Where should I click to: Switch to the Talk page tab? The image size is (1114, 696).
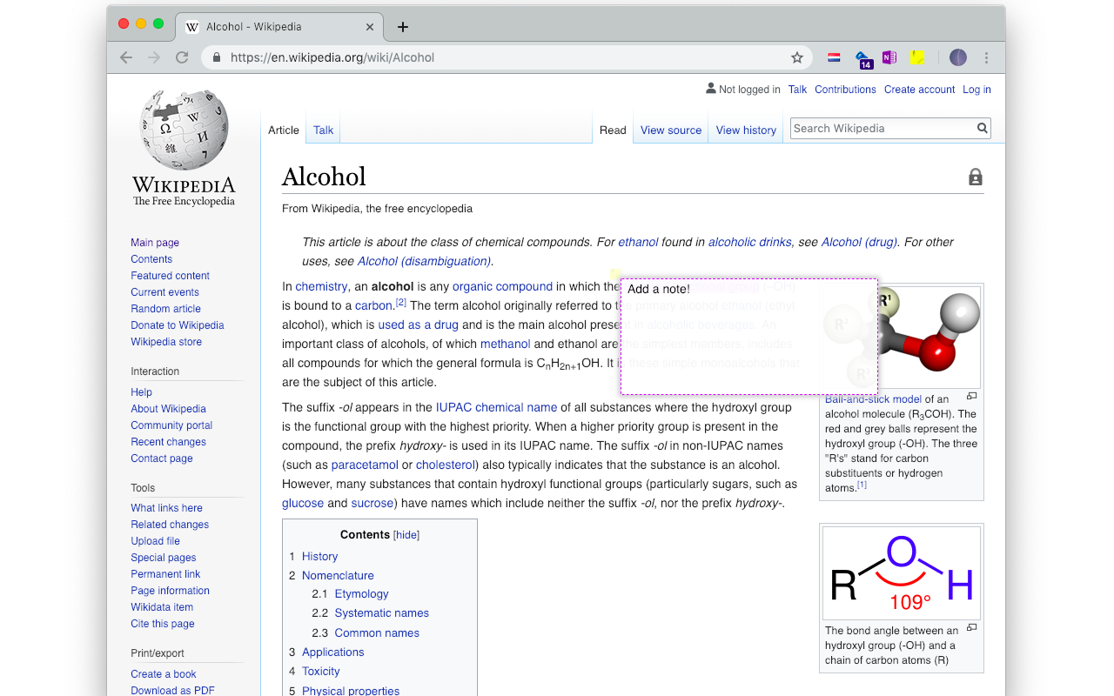[324, 130]
